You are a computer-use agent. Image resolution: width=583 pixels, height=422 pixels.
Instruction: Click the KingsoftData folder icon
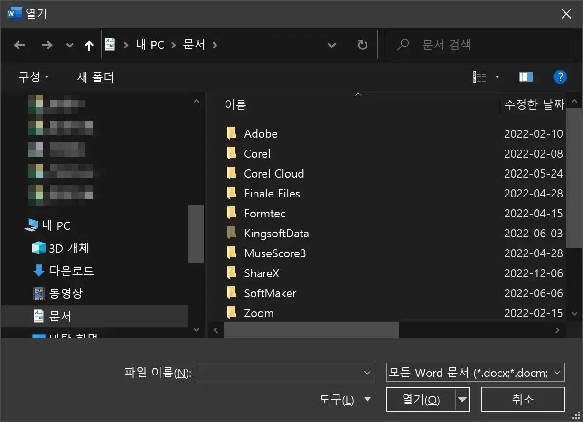(x=232, y=233)
